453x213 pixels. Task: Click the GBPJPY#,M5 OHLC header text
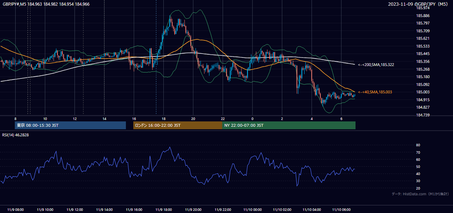coord(46,4)
